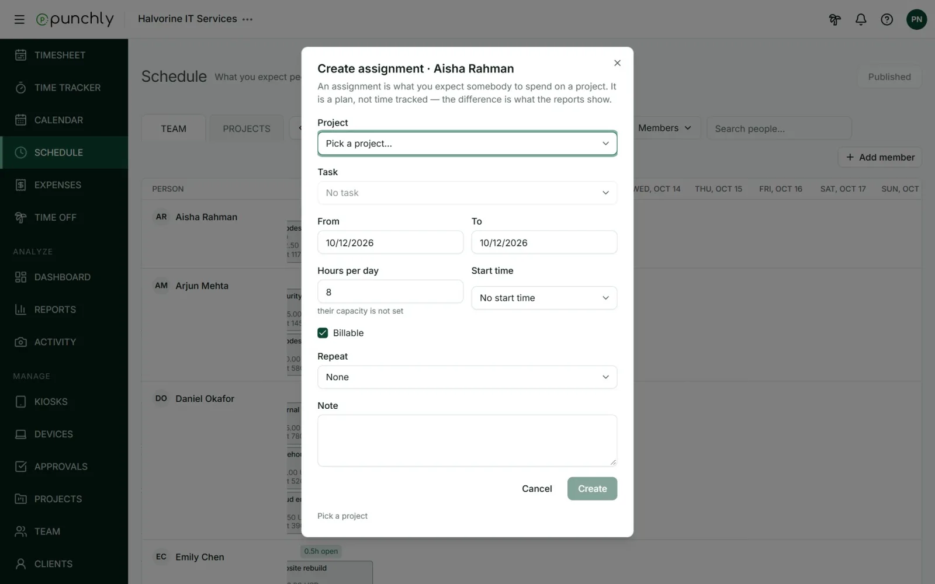Click the Add member button
Image resolution: width=935 pixels, height=584 pixels.
click(880, 157)
